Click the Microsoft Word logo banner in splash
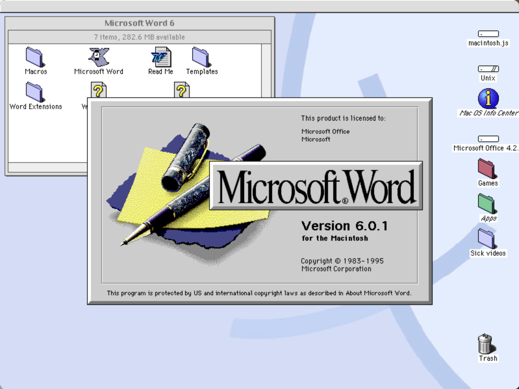 tap(316, 186)
